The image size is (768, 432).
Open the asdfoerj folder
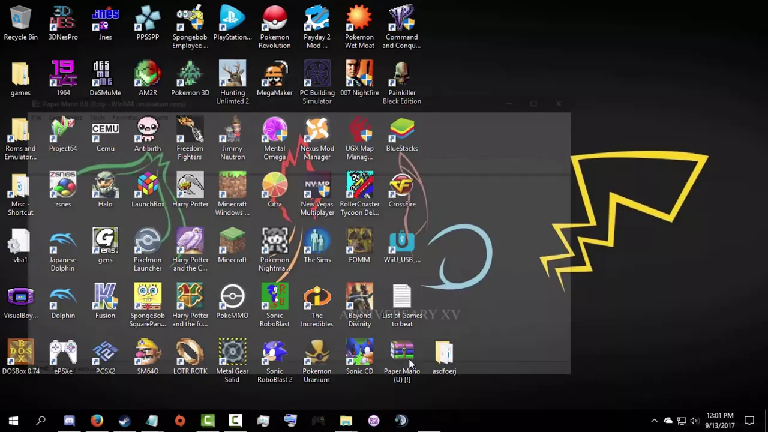[x=445, y=358]
